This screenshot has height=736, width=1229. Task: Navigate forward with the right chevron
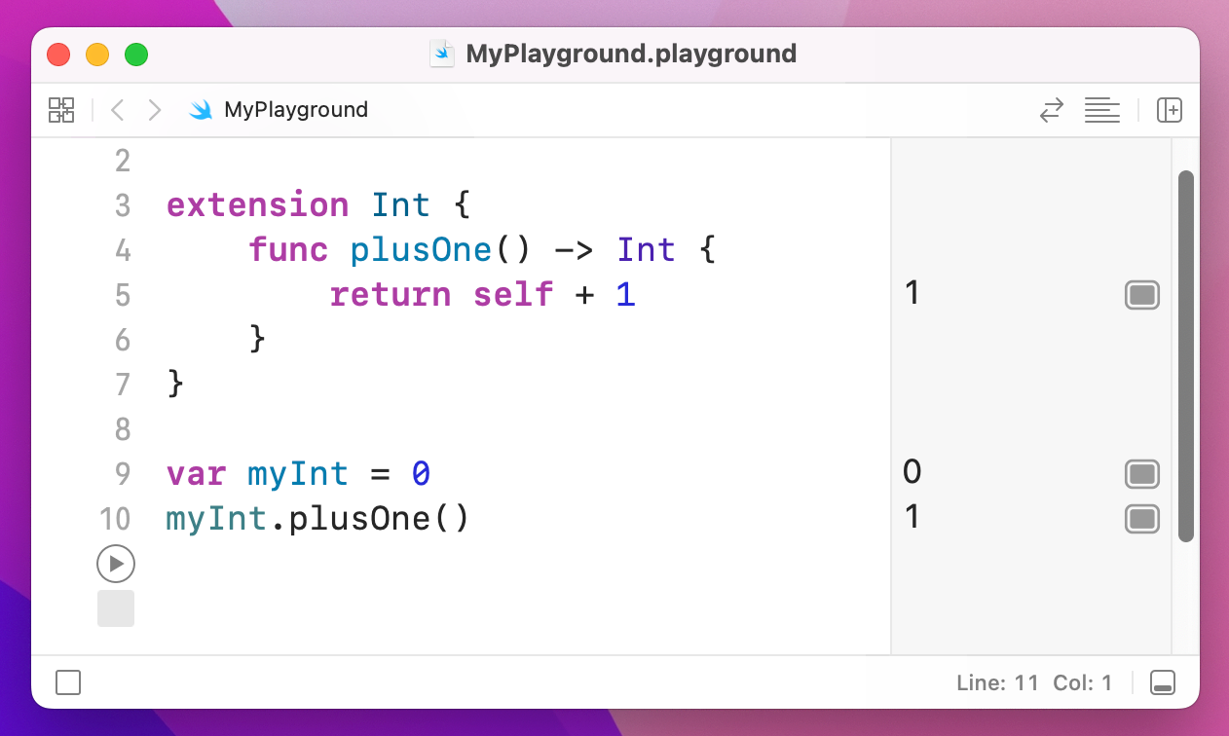(x=154, y=110)
